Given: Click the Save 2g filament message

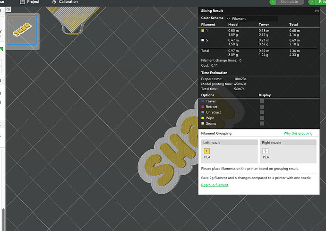Looking at the screenshot, I should coord(256,178).
